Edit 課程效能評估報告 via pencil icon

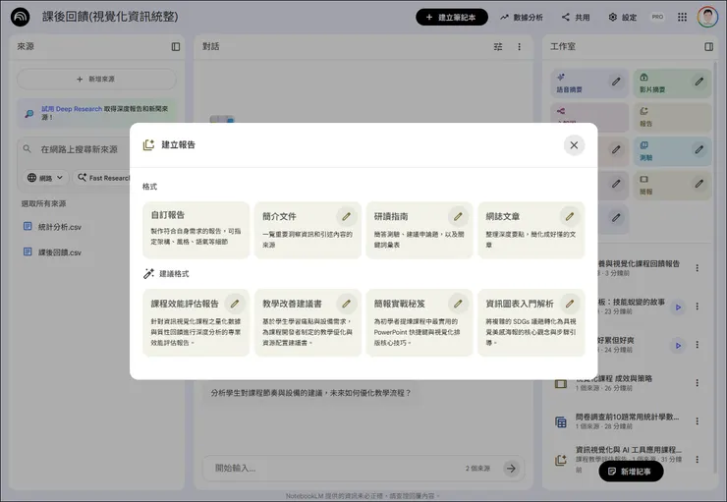[x=235, y=304]
